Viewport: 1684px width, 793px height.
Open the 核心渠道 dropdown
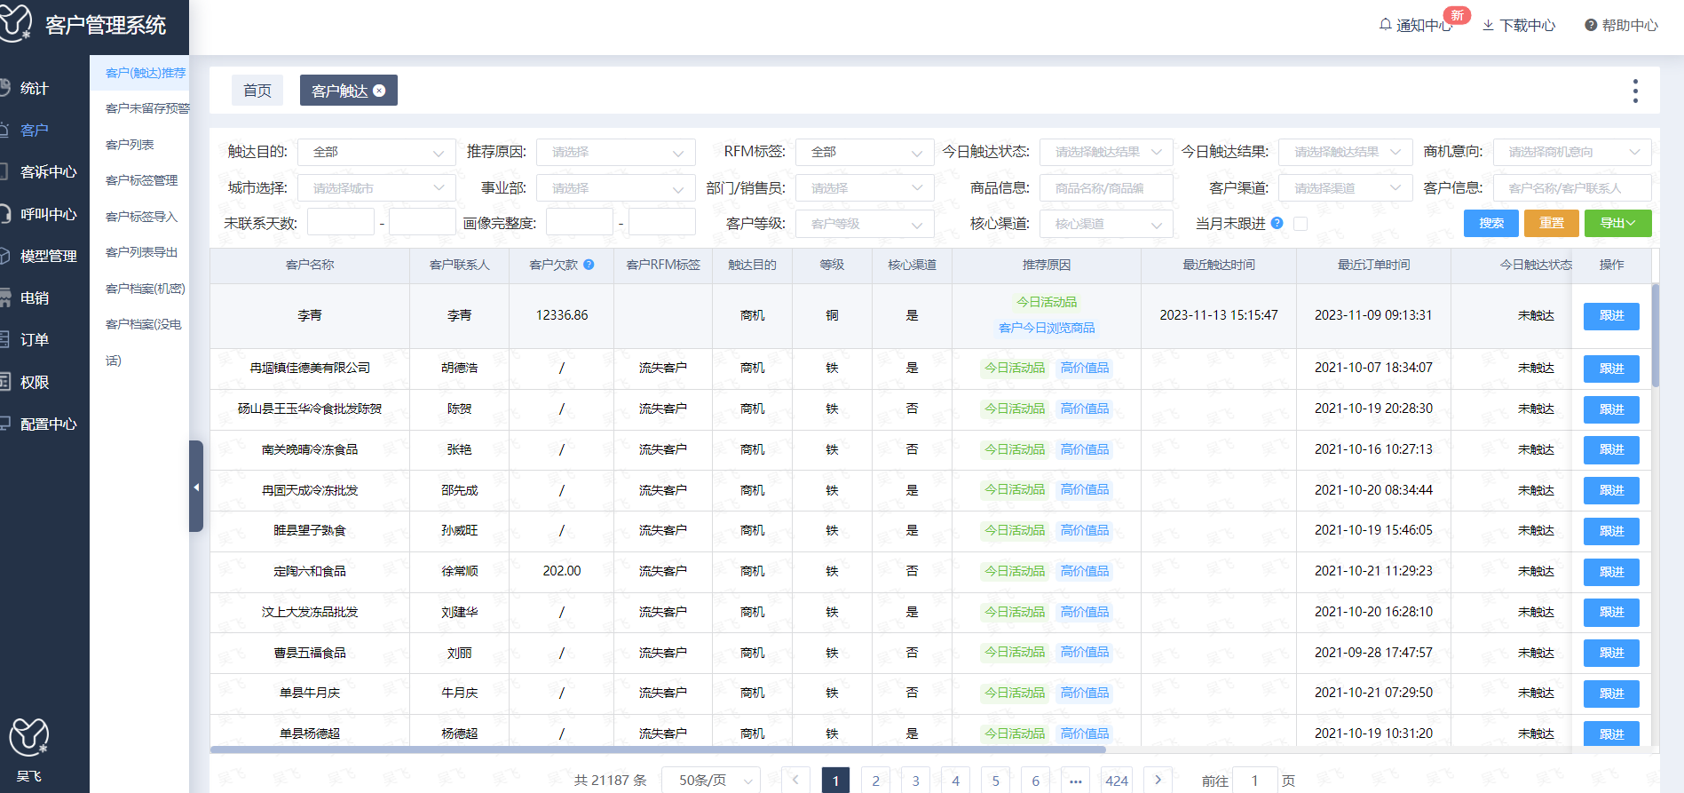(1106, 224)
